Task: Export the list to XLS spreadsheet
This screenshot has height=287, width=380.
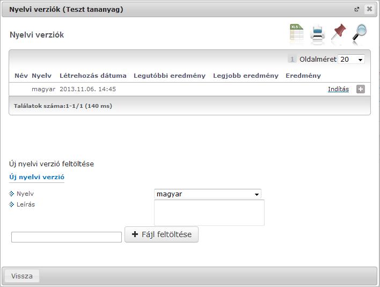Action: (297, 33)
